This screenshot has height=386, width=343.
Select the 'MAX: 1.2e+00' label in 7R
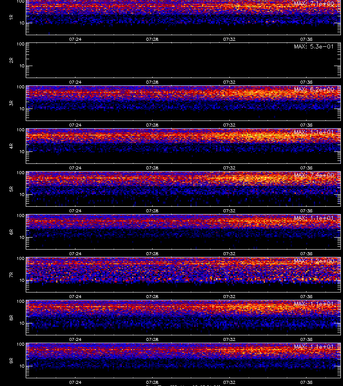[x=314, y=261]
